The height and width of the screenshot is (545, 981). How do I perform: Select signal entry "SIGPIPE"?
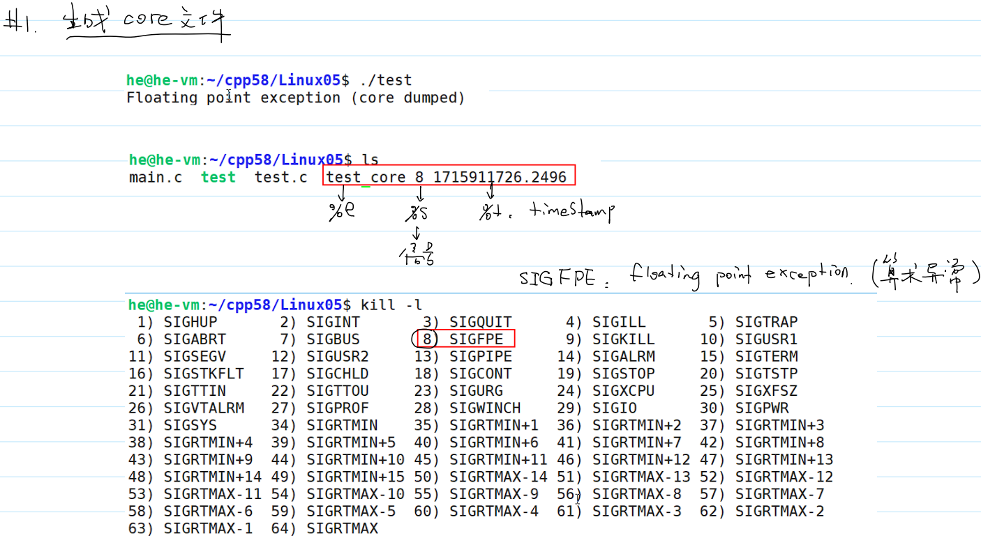481,357
